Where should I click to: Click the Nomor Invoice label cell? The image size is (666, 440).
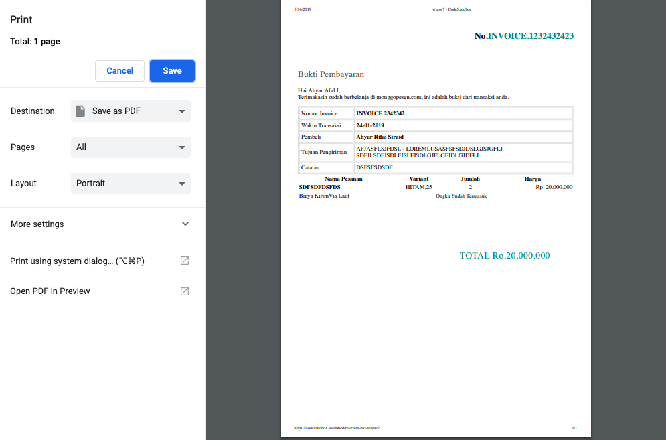point(326,113)
